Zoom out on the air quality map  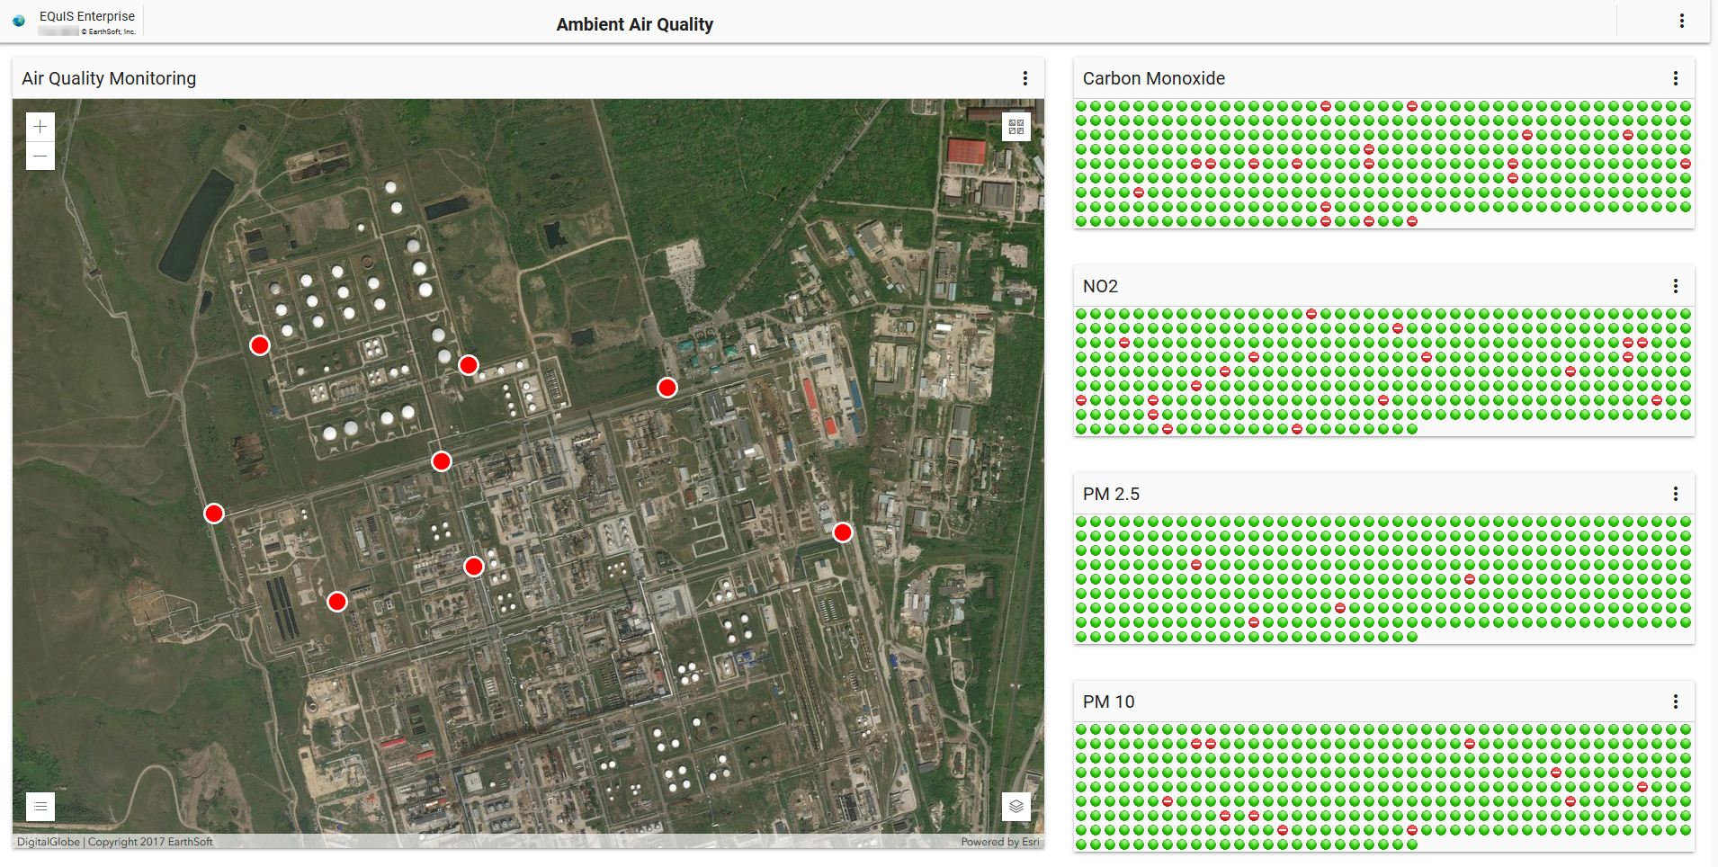pyautogui.click(x=40, y=156)
